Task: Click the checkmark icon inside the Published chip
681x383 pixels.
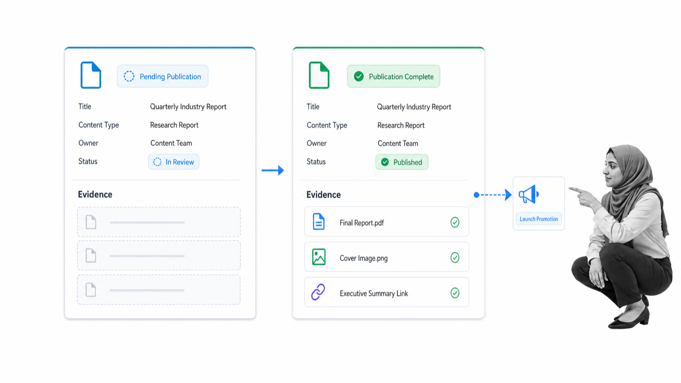Action: point(385,162)
